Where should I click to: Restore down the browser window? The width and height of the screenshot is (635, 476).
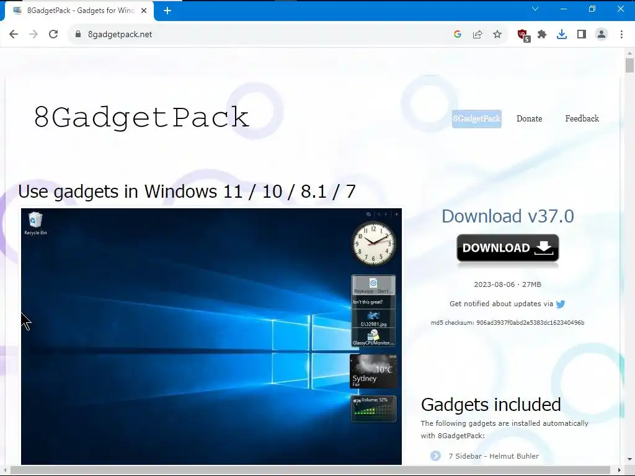pyautogui.click(x=592, y=9)
